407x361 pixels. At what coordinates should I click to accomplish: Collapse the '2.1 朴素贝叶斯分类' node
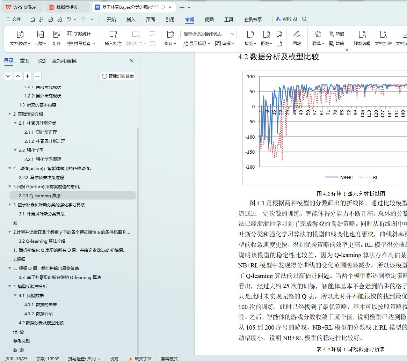(x=15, y=123)
